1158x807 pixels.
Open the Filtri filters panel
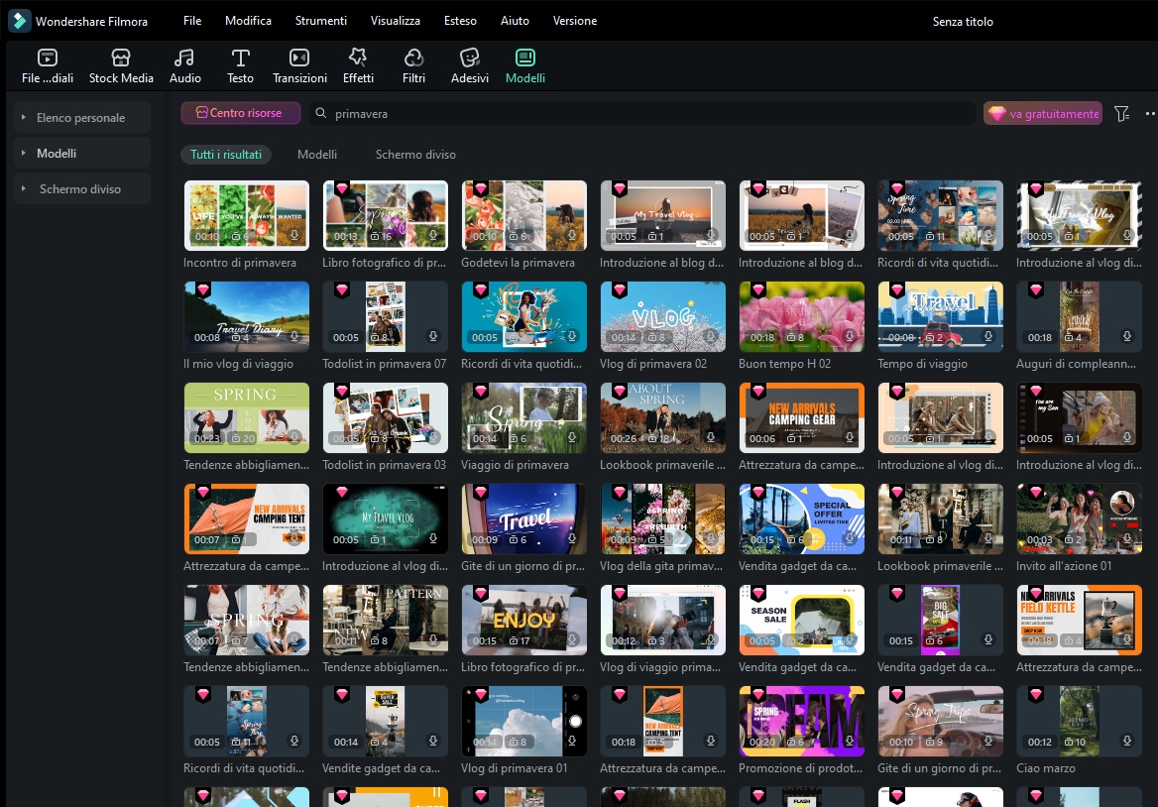coord(413,66)
